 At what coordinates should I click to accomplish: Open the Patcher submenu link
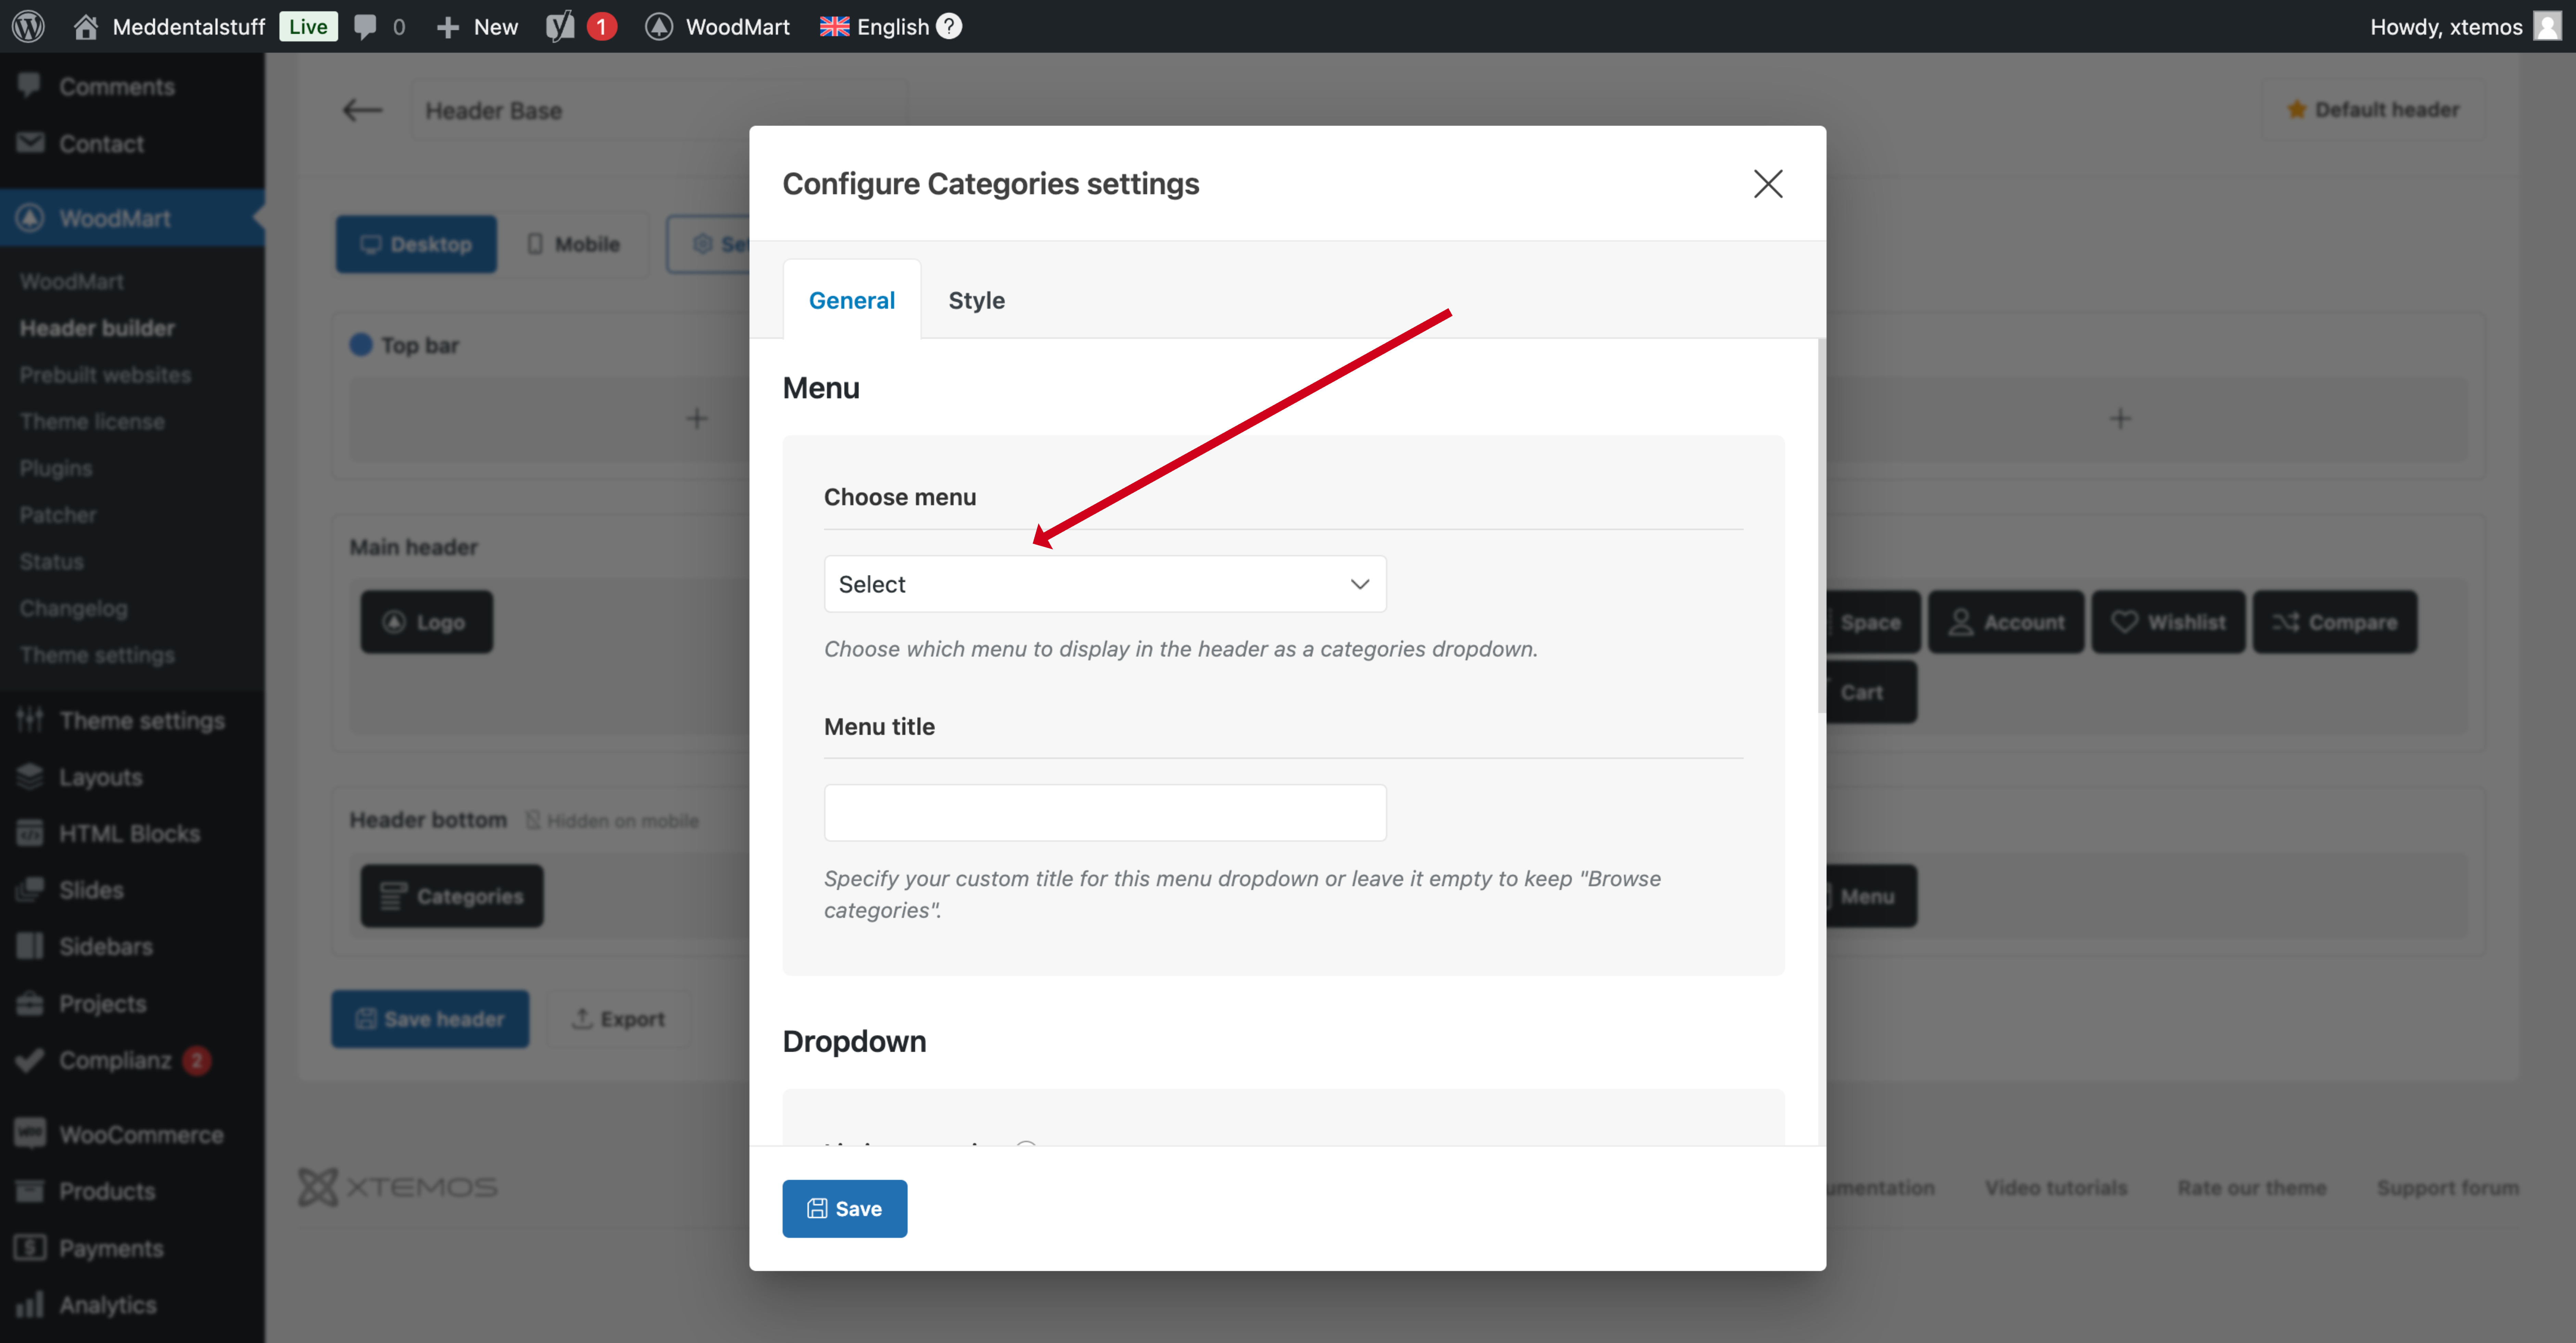(58, 515)
